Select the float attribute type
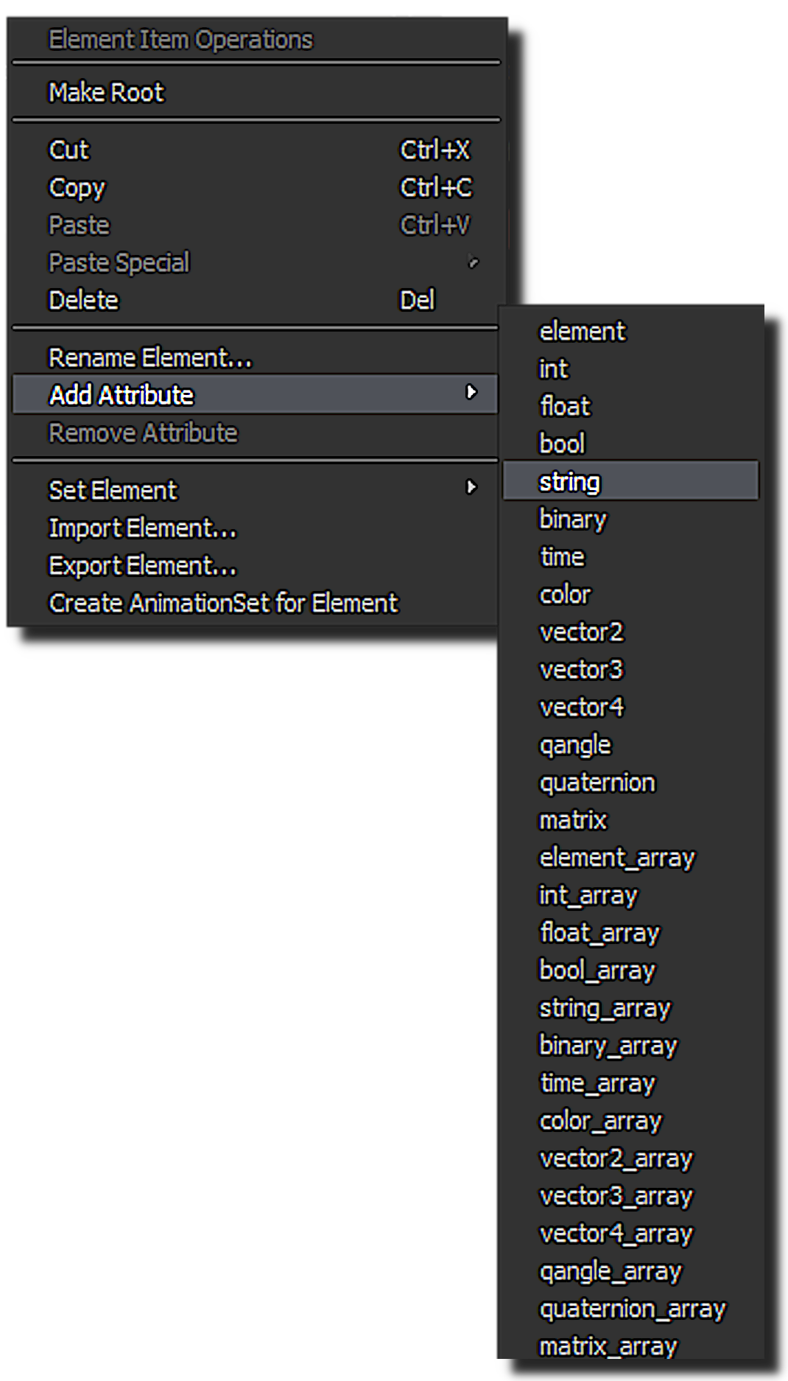Viewport: 788px width, 1381px height. [x=566, y=407]
